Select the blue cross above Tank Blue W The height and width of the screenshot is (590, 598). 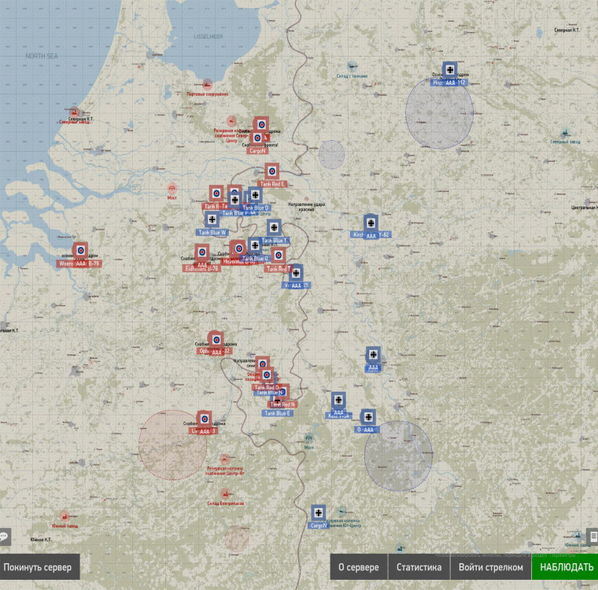coord(212,219)
